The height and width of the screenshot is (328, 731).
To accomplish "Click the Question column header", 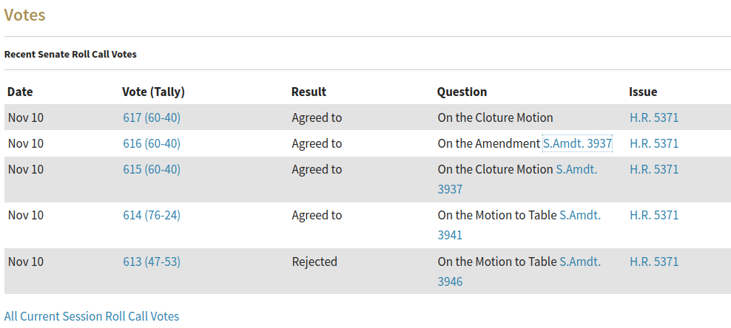I will [x=462, y=92].
